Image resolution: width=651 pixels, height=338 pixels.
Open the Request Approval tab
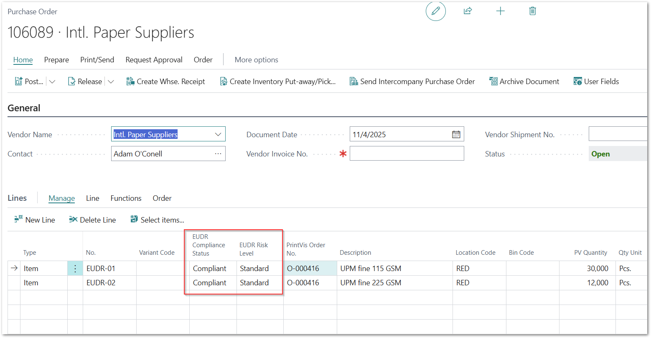pos(154,60)
